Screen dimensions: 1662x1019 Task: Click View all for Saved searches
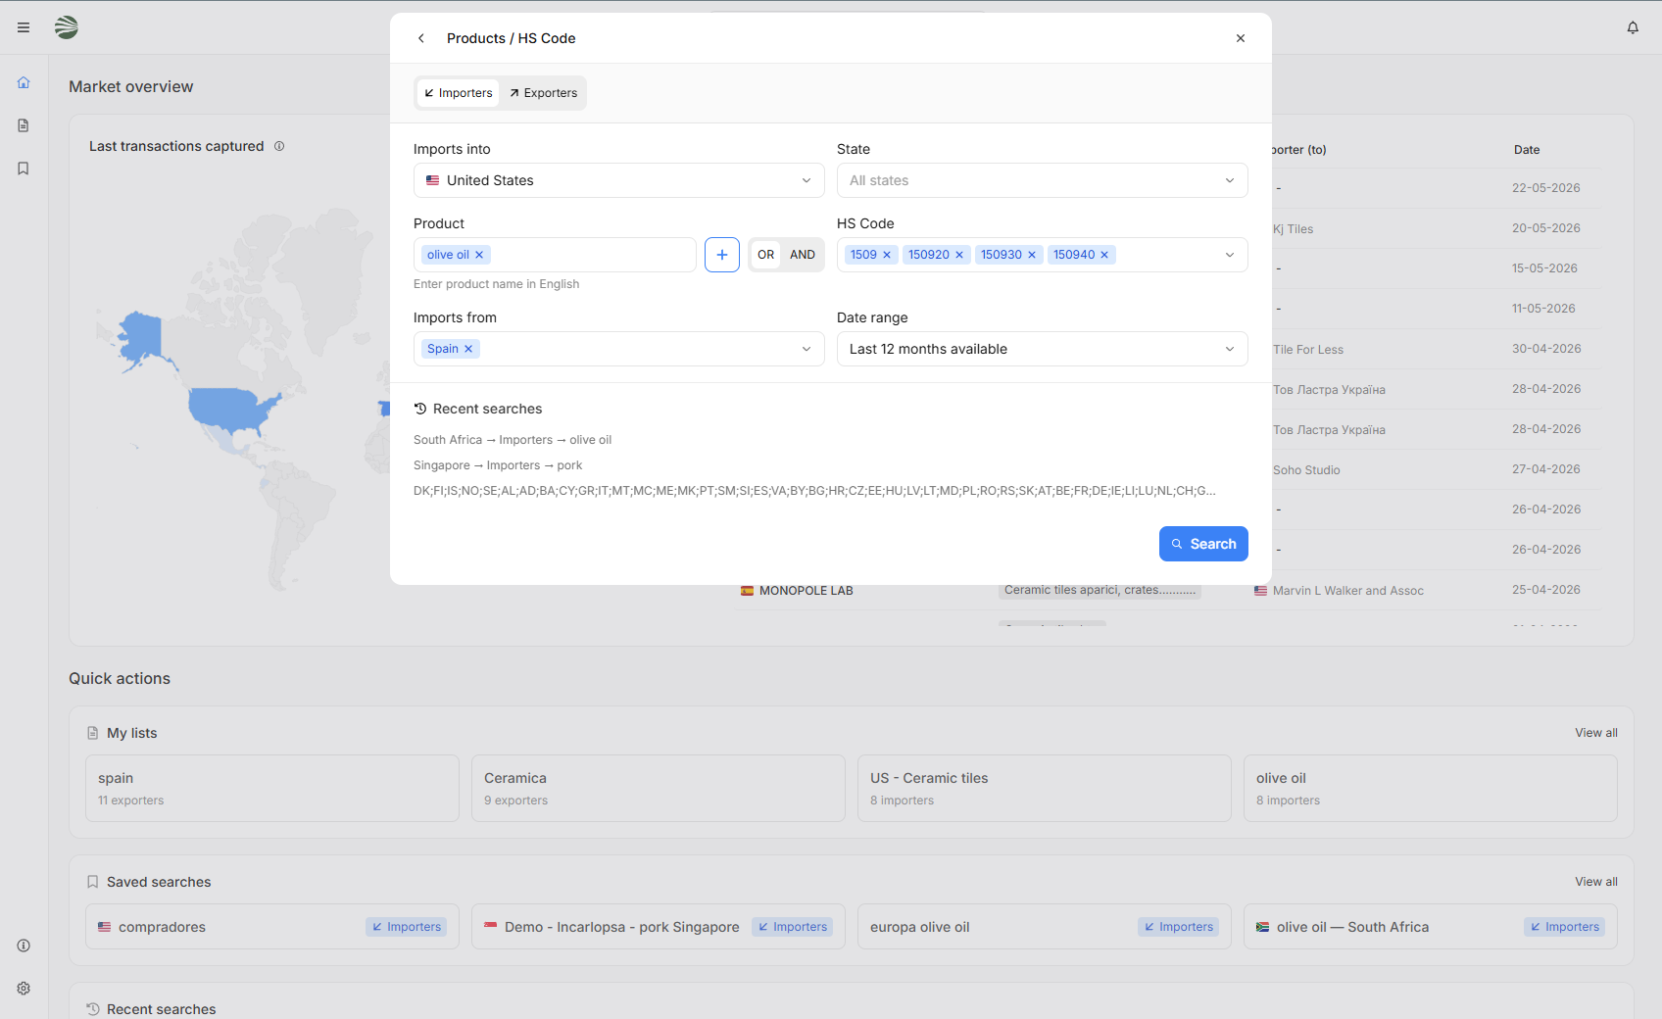point(1596,882)
